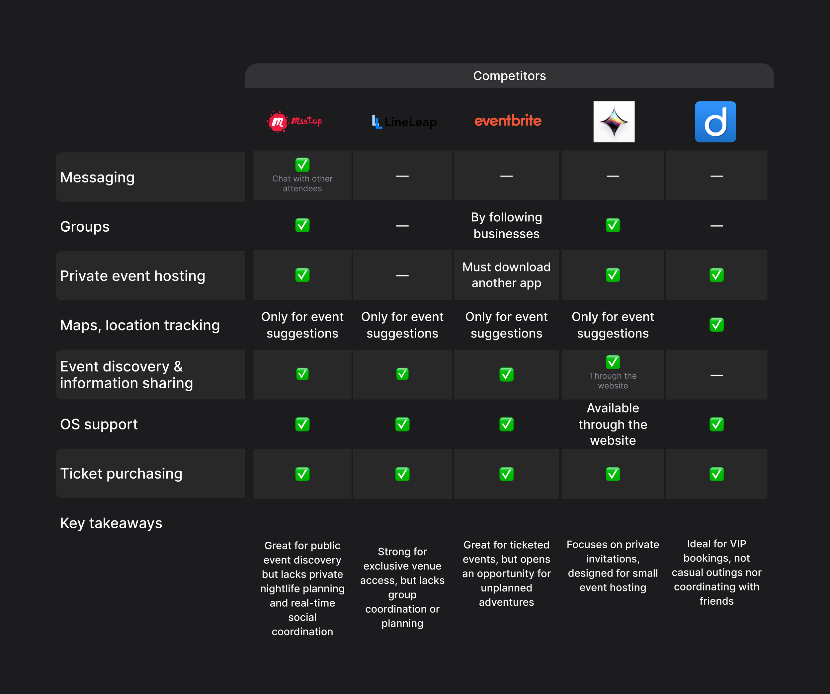Click the Private event hosting row label
This screenshot has height=694, width=830.
(132, 276)
